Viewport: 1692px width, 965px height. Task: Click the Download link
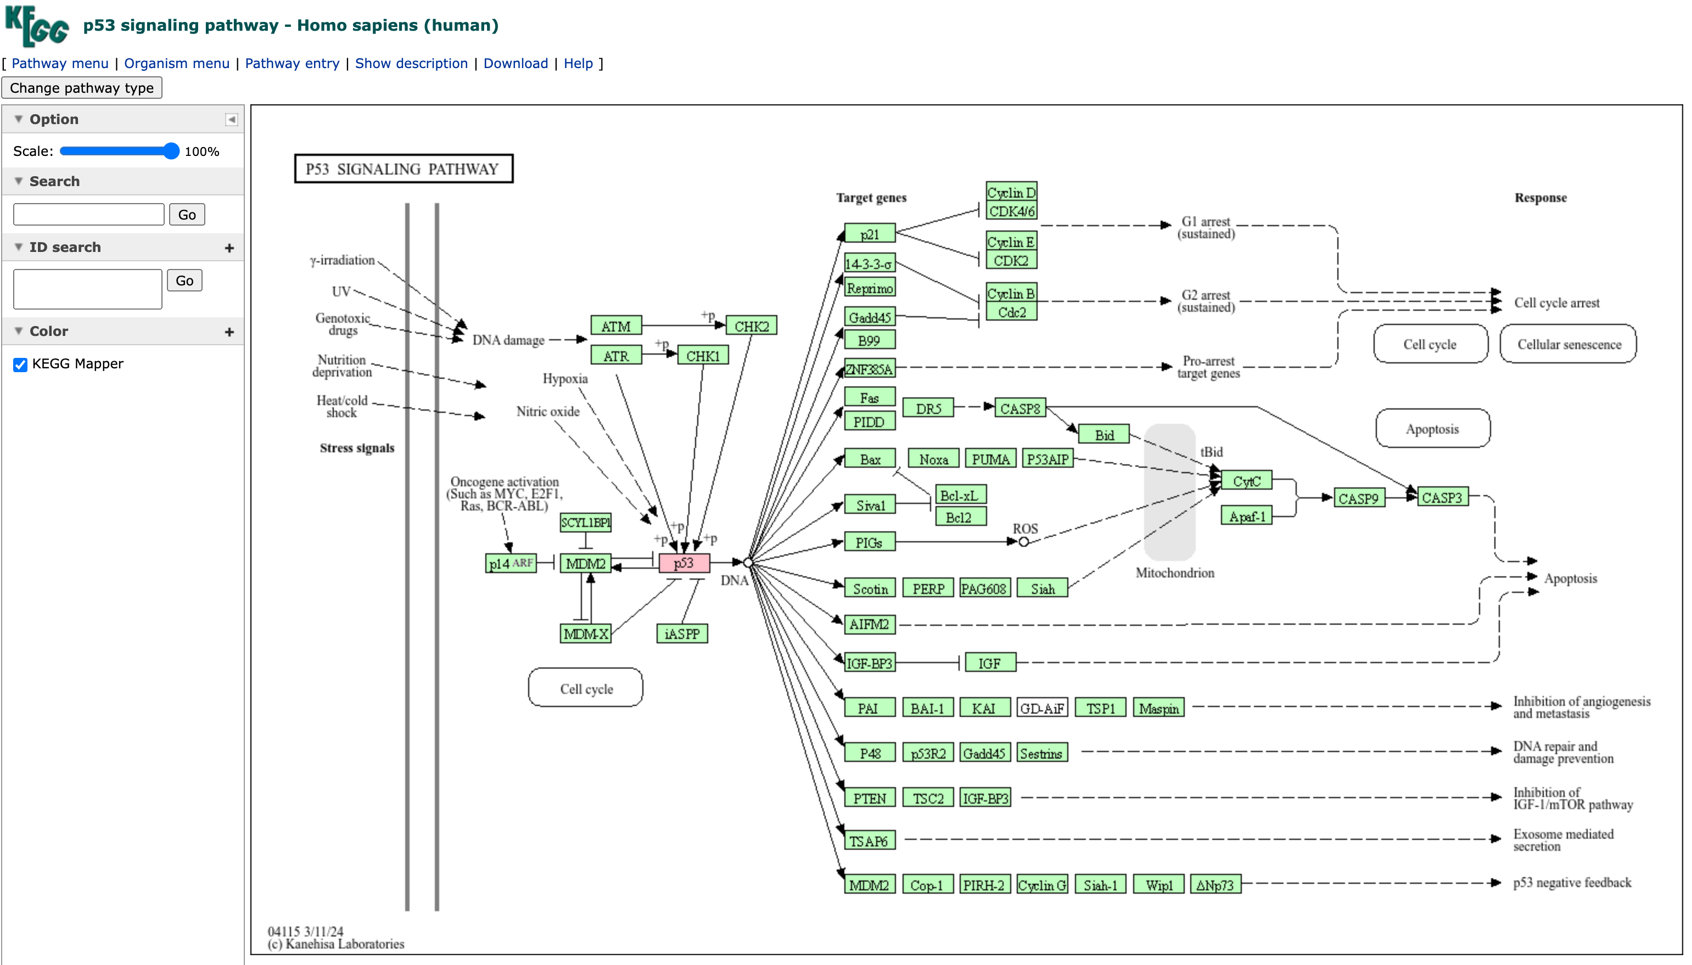[x=515, y=64]
